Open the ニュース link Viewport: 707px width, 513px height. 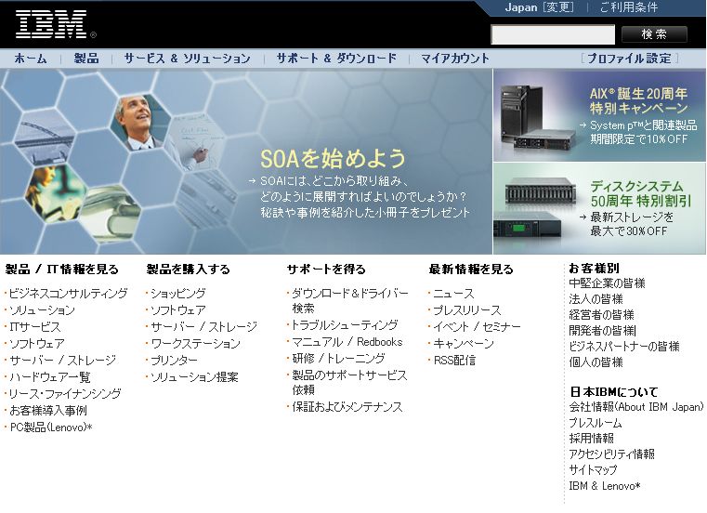[453, 294]
